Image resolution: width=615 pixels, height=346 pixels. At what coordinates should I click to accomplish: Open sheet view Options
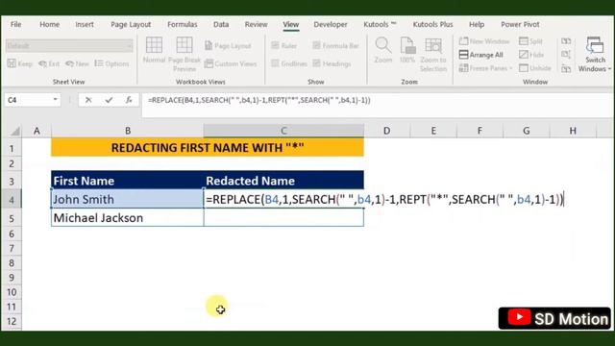[111, 63]
